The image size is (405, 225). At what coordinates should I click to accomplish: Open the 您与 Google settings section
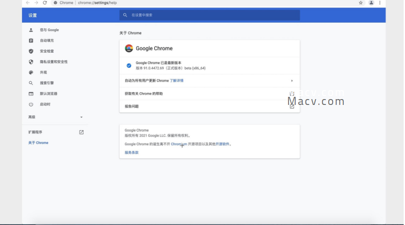pyautogui.click(x=49, y=30)
